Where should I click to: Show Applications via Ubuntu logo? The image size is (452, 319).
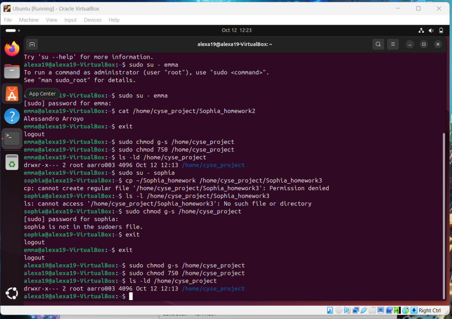[12, 293]
